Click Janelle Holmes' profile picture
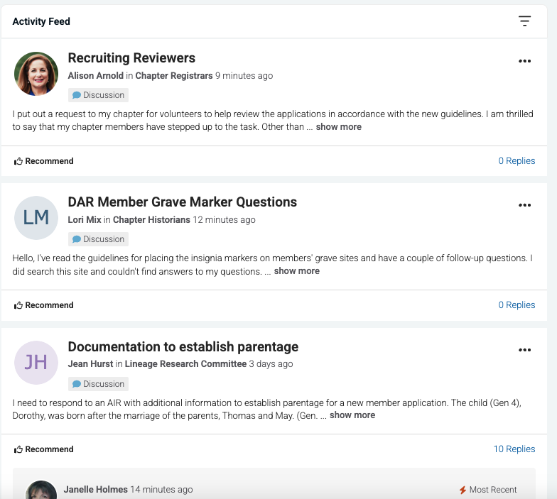 coord(41,490)
